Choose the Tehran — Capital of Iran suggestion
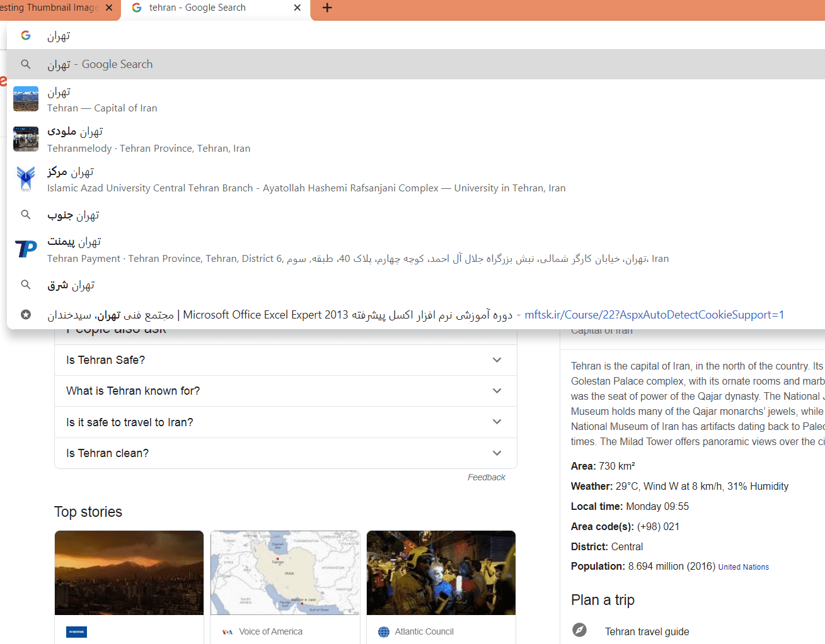 pyautogui.click(x=416, y=99)
